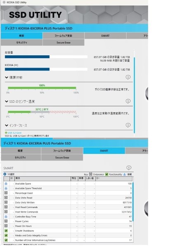
Task: Click check icon on Media and Data Integrity Errors row
Action: (x=6, y=235)
